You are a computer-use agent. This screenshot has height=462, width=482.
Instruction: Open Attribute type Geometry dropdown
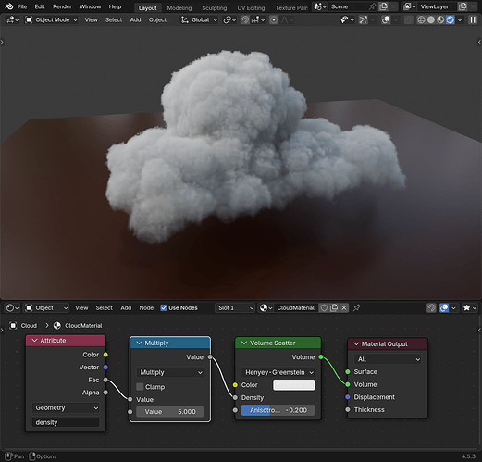tap(66, 407)
